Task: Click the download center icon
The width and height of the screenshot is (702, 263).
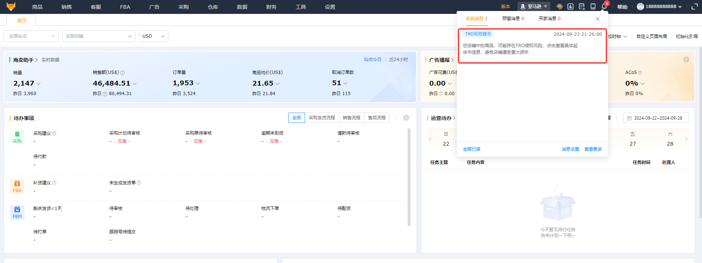Action: [571, 7]
